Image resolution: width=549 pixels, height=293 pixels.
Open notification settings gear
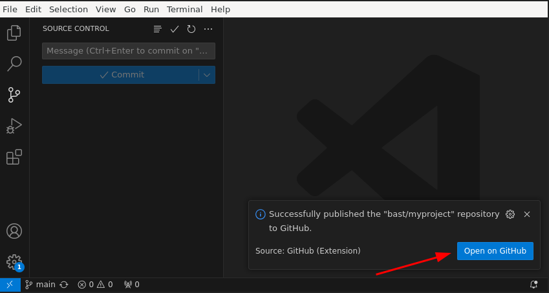tap(510, 214)
